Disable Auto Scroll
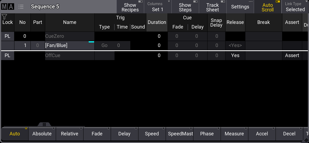The width and height of the screenshot is (309, 143). tap(268, 7)
